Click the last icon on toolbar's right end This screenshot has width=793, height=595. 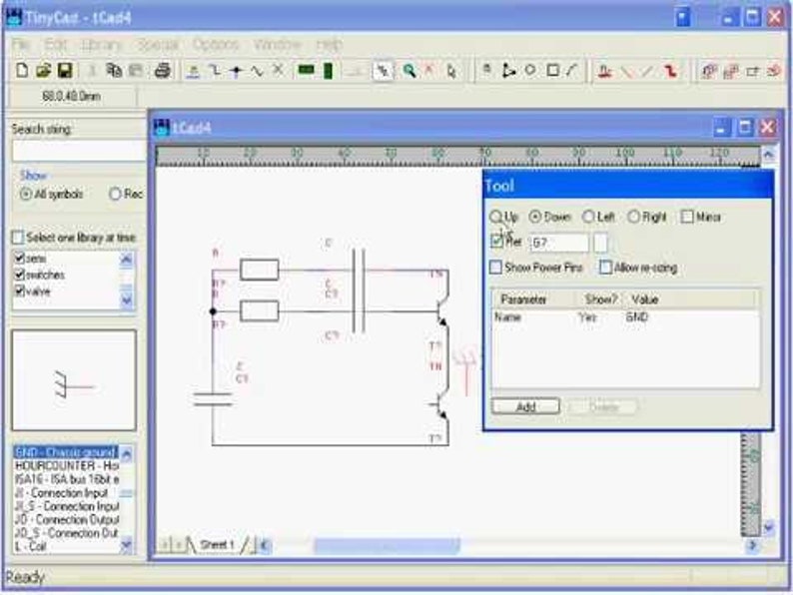pos(774,71)
